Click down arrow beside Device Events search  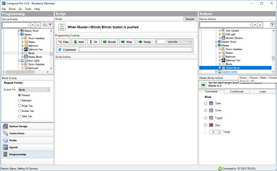pos(38,25)
